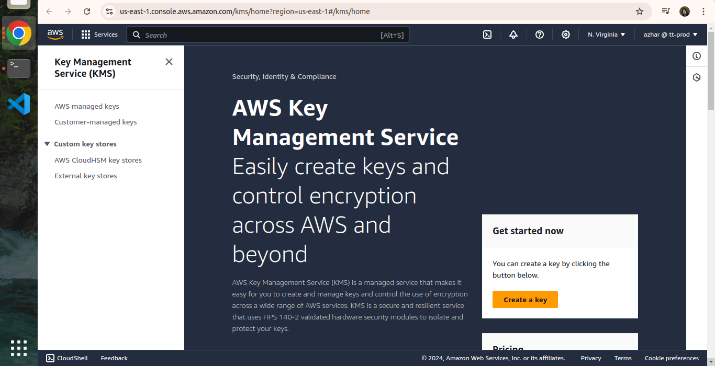Open CloudShell from the top navigation icon

click(x=487, y=35)
